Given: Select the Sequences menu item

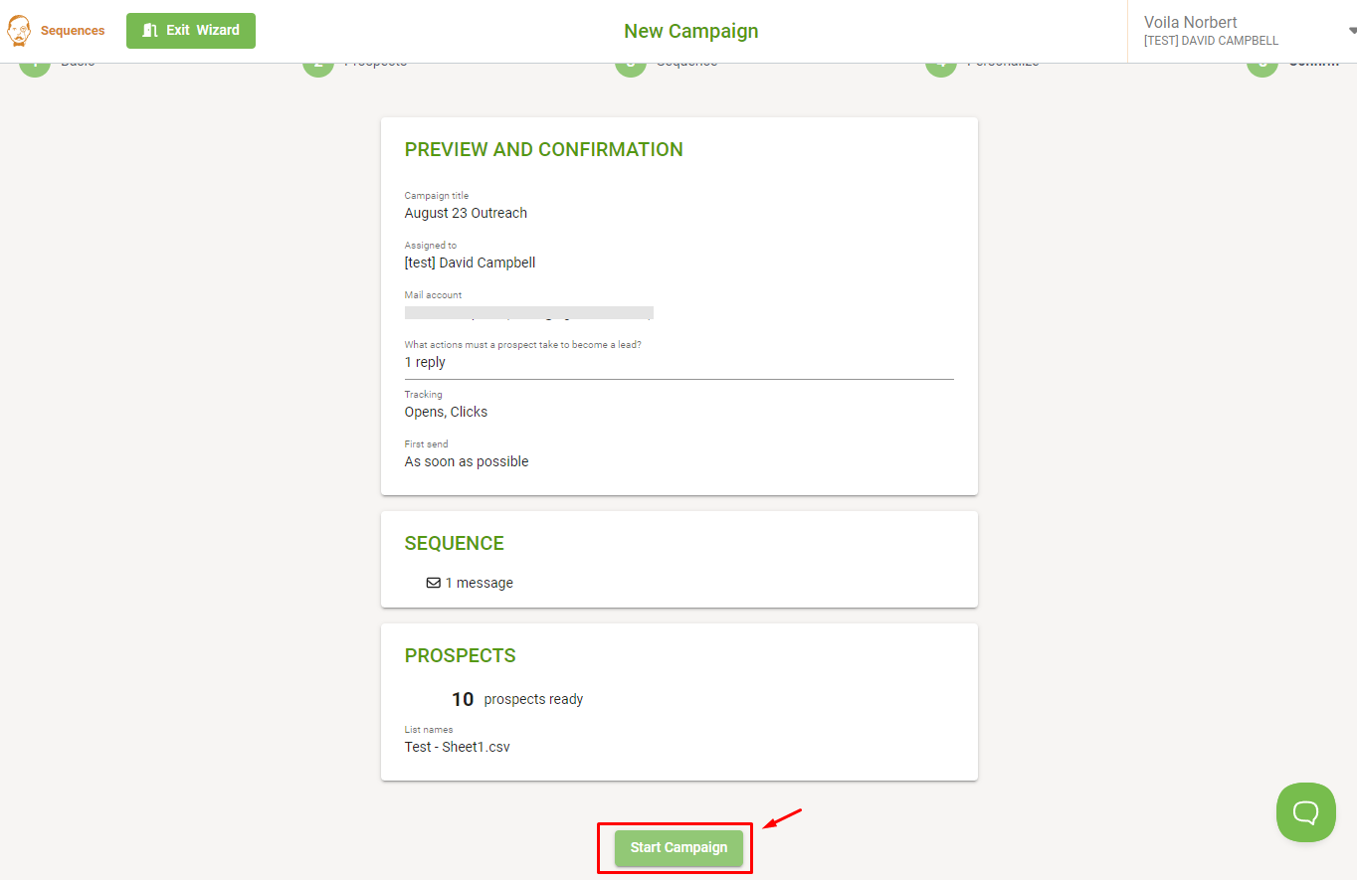Looking at the screenshot, I should point(72,30).
